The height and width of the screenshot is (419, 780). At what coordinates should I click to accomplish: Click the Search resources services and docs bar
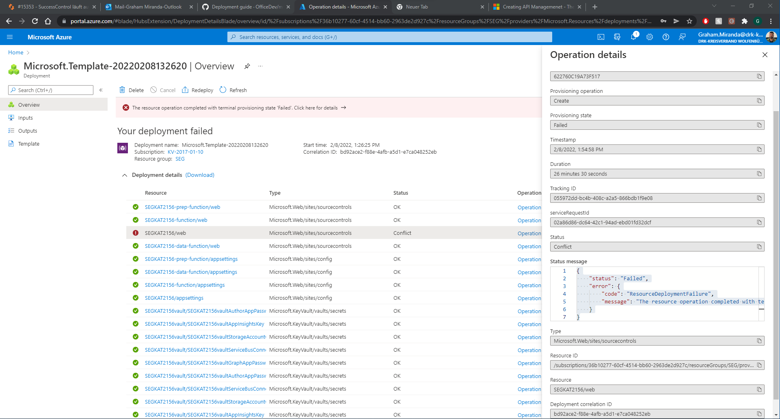389,37
